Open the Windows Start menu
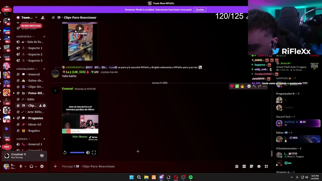322x181 pixels. (132, 177)
